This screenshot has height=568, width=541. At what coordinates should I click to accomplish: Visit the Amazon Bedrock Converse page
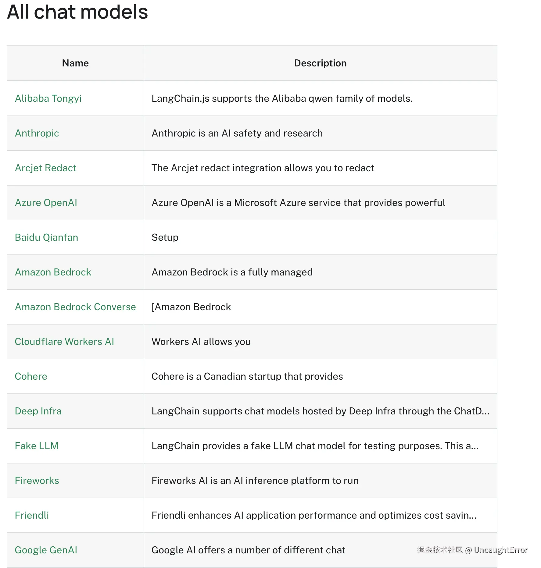[75, 307]
